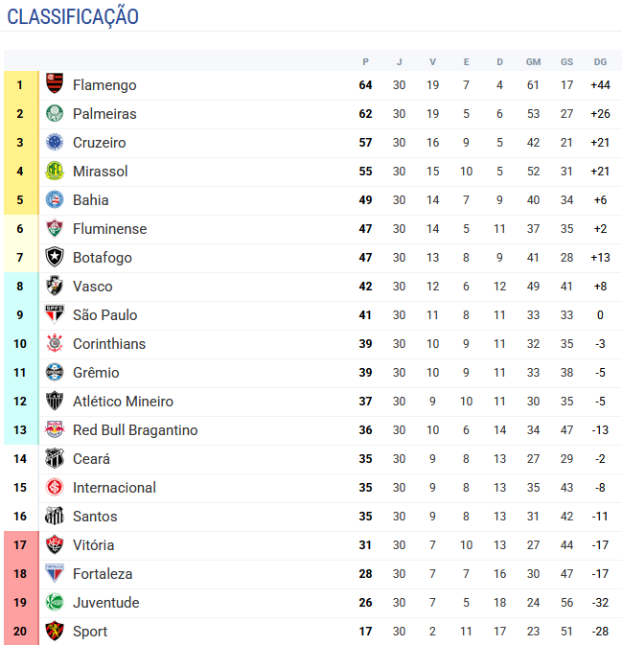Click the Botafogo star shield logo
Viewport: 622px width, 645px height.
coord(55,258)
